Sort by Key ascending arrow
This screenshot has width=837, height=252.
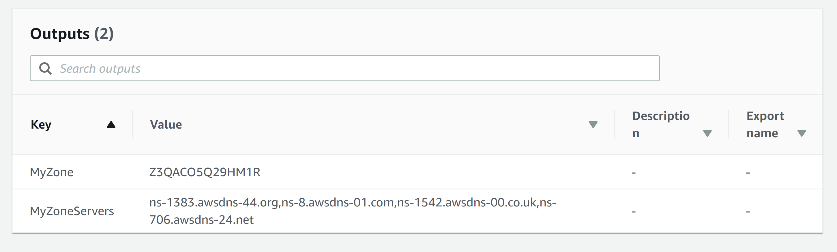[111, 125]
